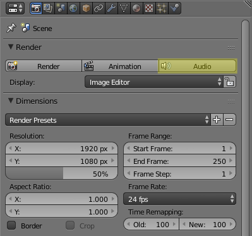Image resolution: width=252 pixels, height=236 pixels.
Task: Open World properties tab
Action: (x=73, y=8)
